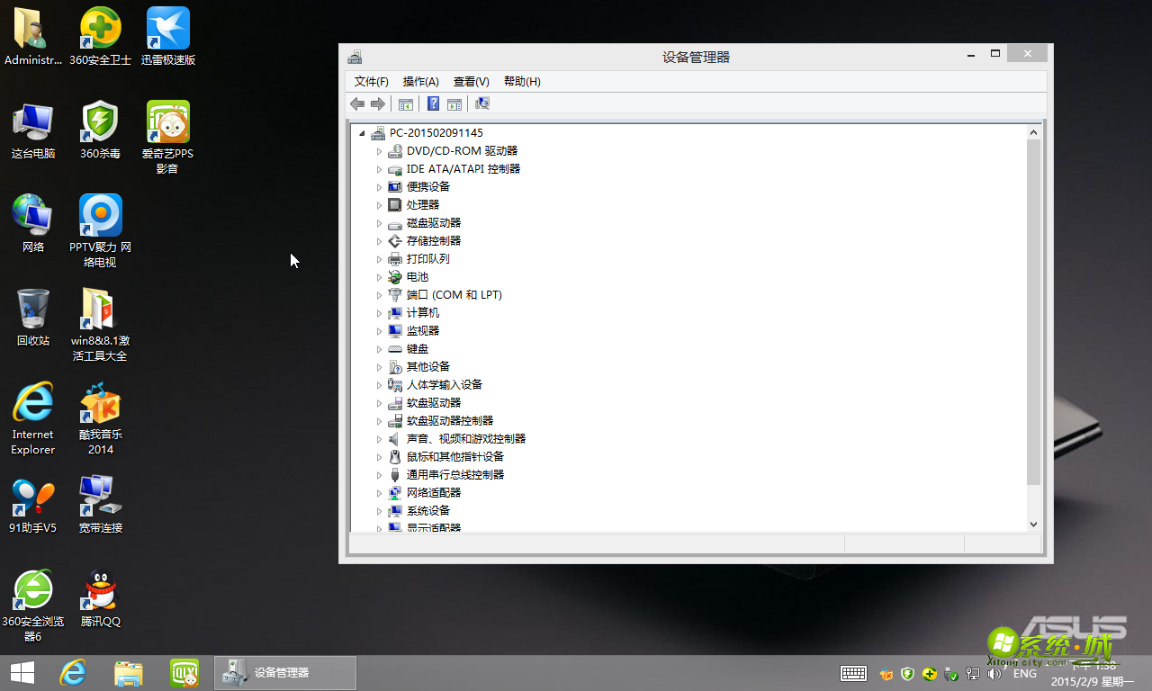Click the show/hide console tree toolbar icon
The height and width of the screenshot is (691, 1152).
coord(405,103)
